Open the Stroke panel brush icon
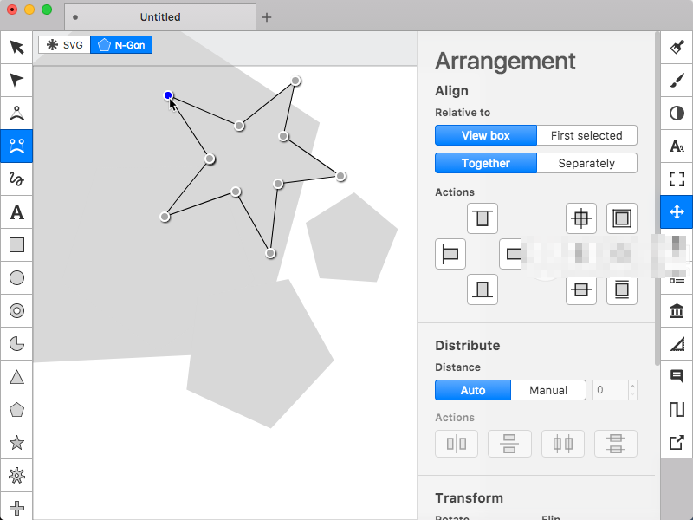The image size is (693, 520). pyautogui.click(x=677, y=80)
